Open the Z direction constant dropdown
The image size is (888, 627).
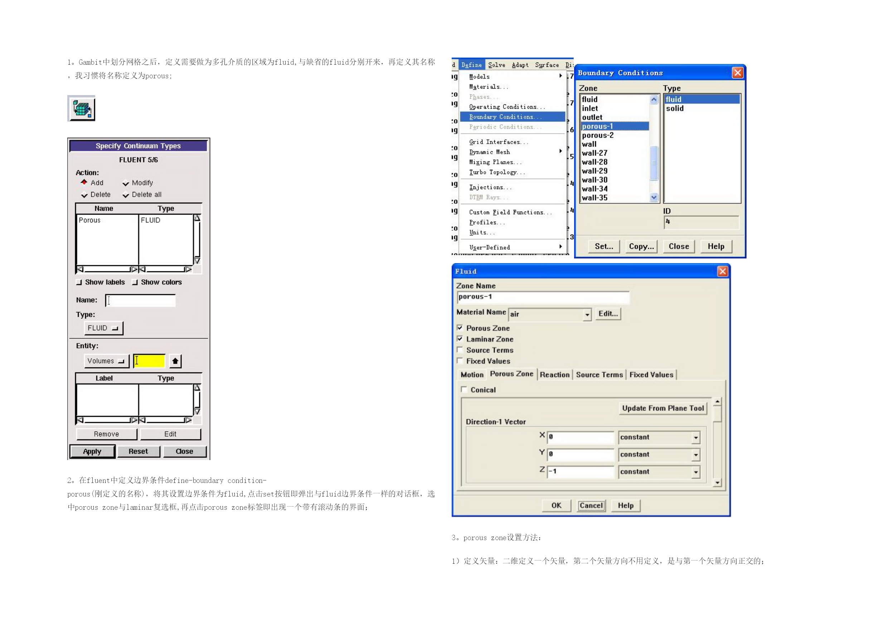tap(659, 472)
